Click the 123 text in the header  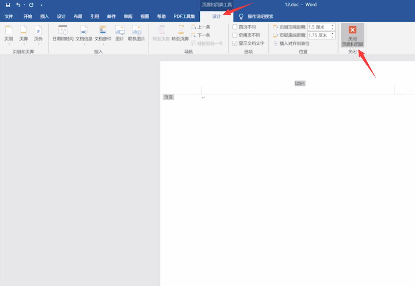tap(298, 83)
